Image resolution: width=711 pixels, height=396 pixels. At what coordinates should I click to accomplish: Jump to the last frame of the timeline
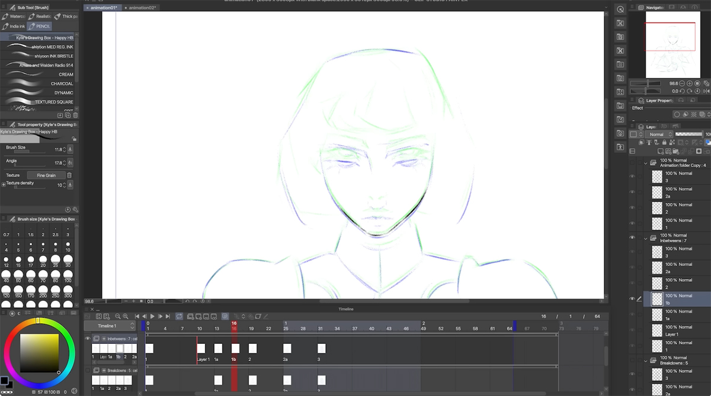coord(168,317)
